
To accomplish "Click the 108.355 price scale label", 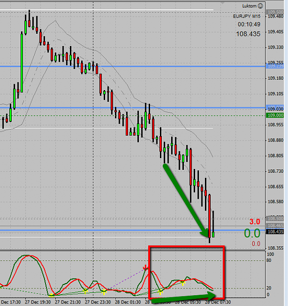I will point(275,248).
